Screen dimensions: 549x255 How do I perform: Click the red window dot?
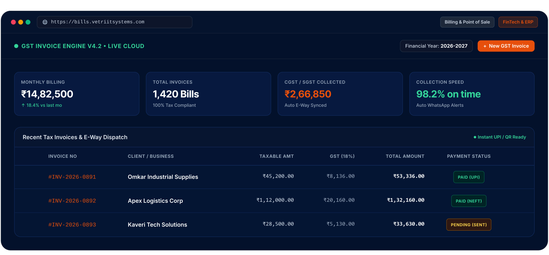click(x=13, y=22)
